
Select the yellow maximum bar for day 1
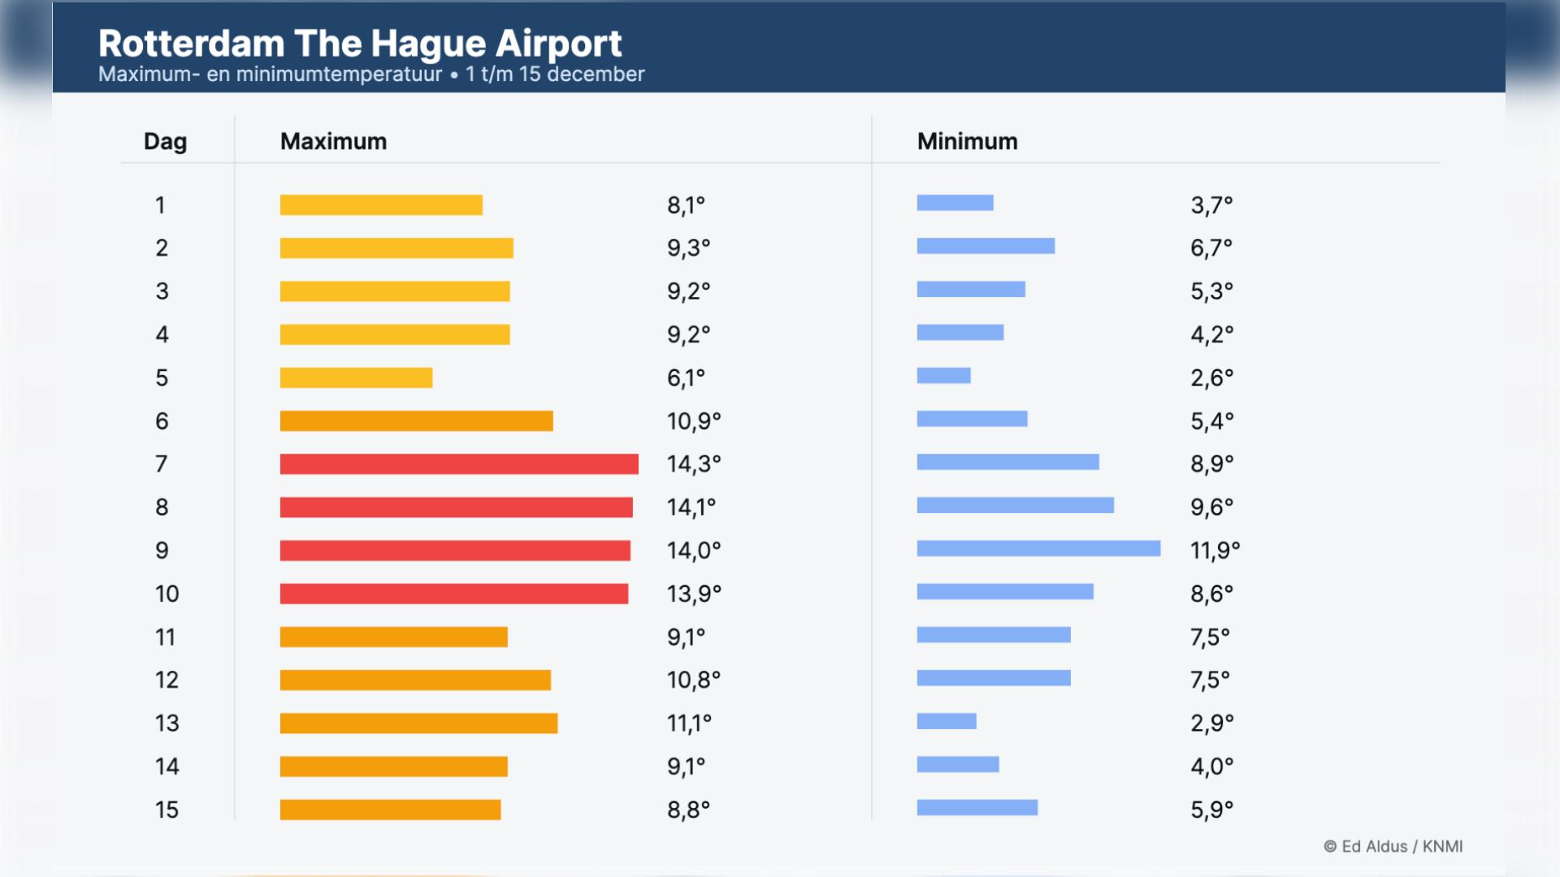pyautogui.click(x=381, y=205)
